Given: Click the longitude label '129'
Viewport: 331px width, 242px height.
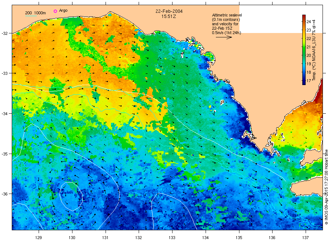Looking at the screenshot, I should point(39,238).
